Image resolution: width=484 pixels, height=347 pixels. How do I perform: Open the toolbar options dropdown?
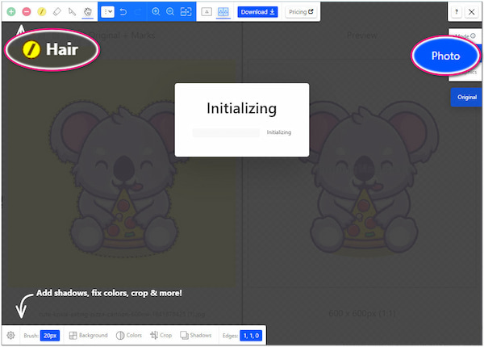108,12
